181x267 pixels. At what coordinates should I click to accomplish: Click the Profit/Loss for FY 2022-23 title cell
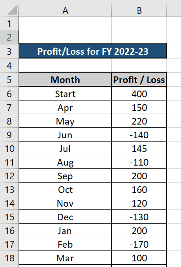[x=92, y=51]
